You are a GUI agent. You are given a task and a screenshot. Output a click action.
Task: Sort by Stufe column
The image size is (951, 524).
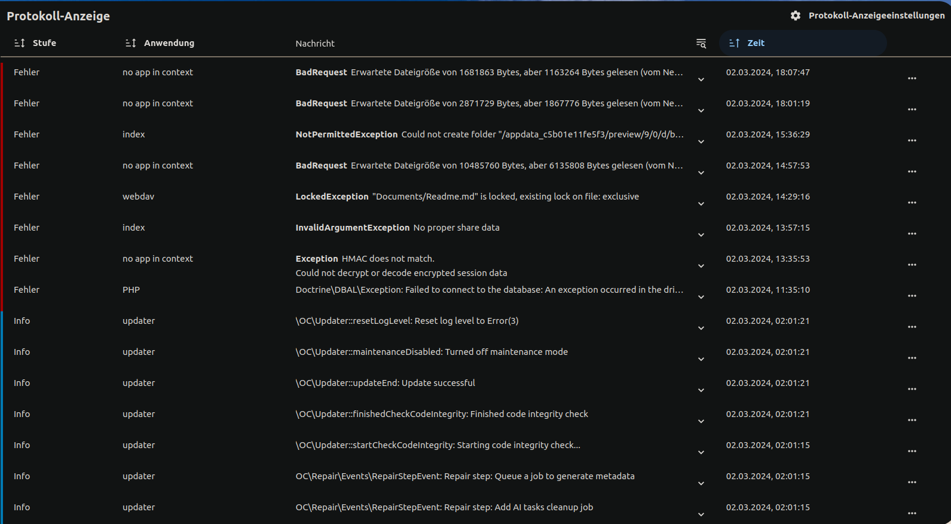(x=35, y=43)
